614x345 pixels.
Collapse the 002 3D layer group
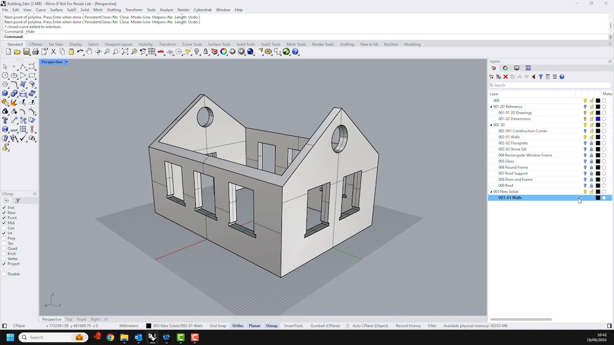(x=491, y=125)
